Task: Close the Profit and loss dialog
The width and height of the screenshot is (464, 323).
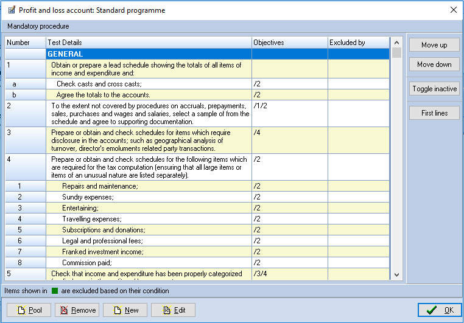Action: point(454,10)
